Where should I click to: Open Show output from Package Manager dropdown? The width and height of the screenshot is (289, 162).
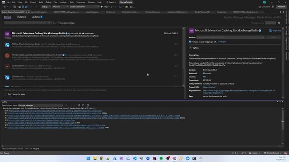(41, 105)
